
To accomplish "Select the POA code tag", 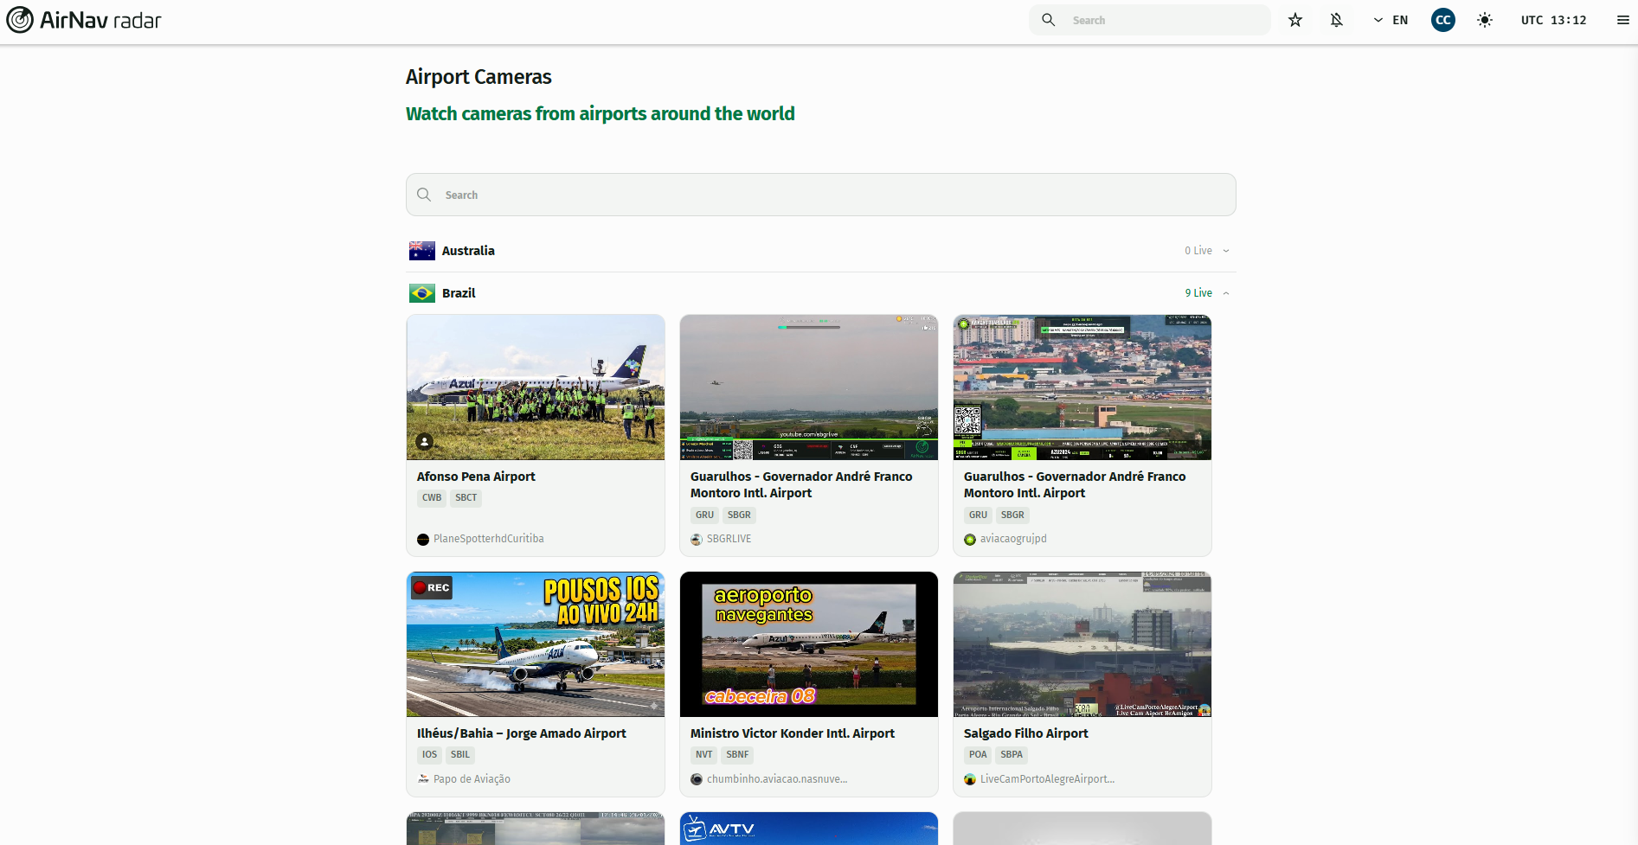I will [x=978, y=755].
